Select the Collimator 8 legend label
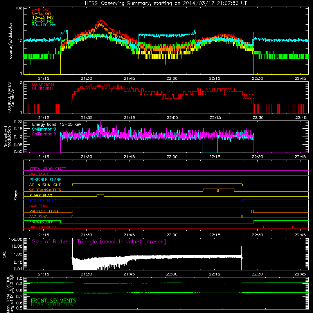The image size is (313, 313). click(x=44, y=129)
